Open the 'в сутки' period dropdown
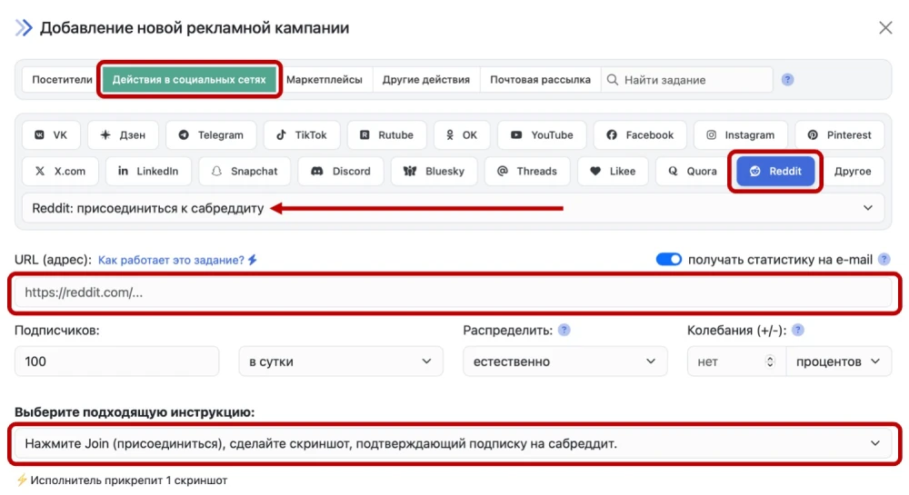Image resolution: width=909 pixels, height=495 pixels. pyautogui.click(x=340, y=361)
